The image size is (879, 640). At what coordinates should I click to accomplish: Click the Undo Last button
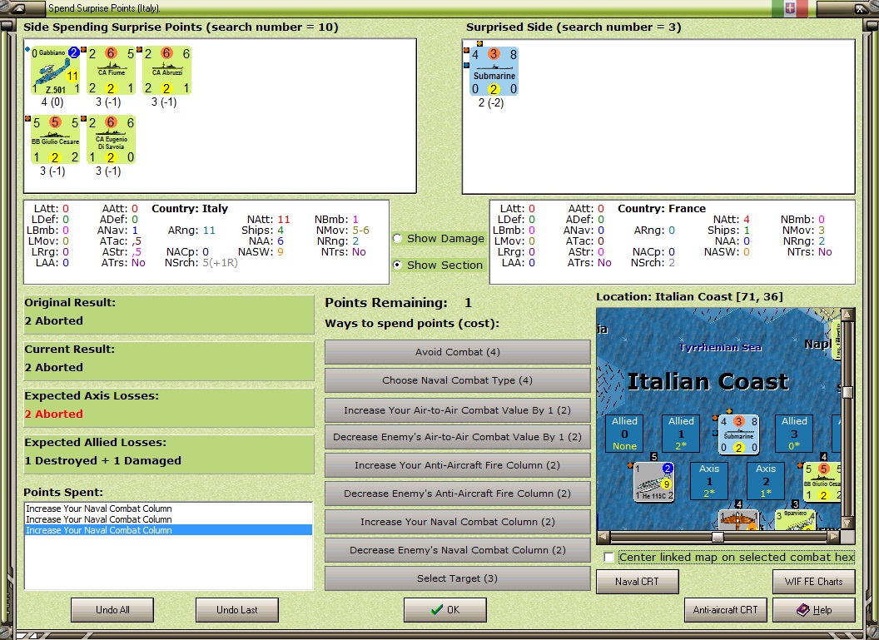coord(237,610)
